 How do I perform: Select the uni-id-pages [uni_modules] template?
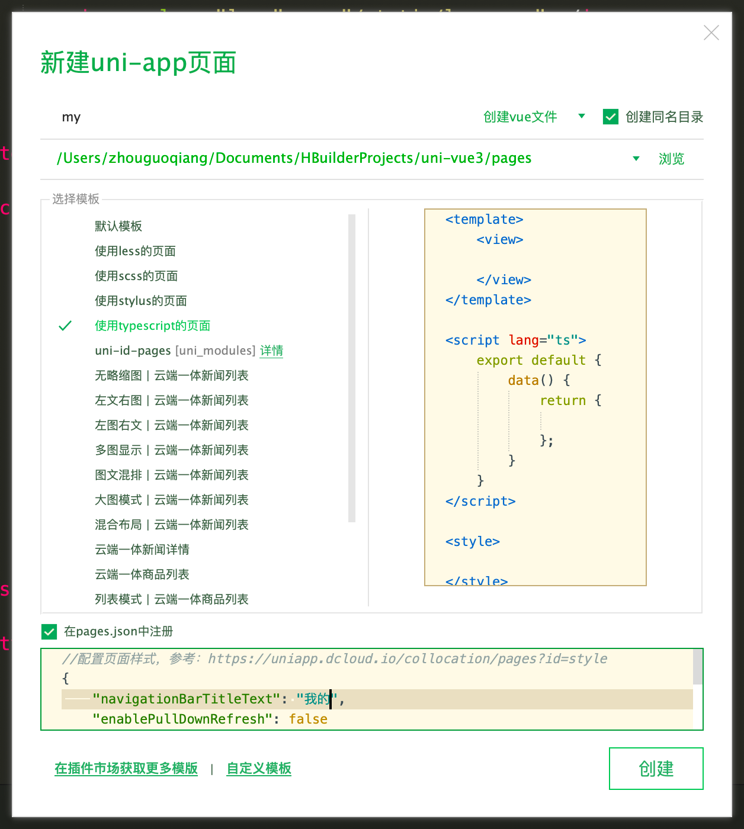pyautogui.click(x=175, y=351)
